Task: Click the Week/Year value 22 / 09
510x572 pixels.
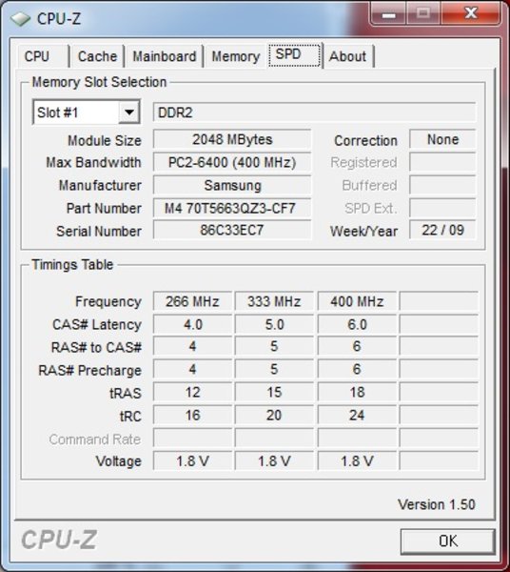Action: pos(442,230)
